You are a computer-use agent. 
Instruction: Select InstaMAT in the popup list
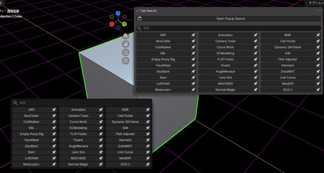[125, 146]
